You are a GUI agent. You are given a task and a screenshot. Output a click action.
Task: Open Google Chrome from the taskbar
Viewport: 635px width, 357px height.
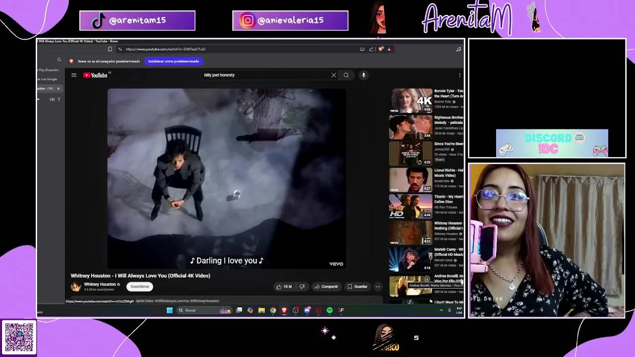273,310
